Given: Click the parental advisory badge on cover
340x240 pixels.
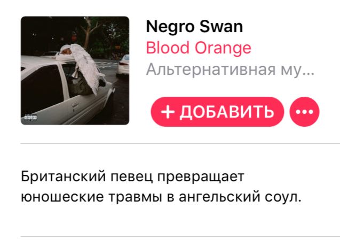Looking at the screenshot, I should pyautogui.click(x=30, y=117).
